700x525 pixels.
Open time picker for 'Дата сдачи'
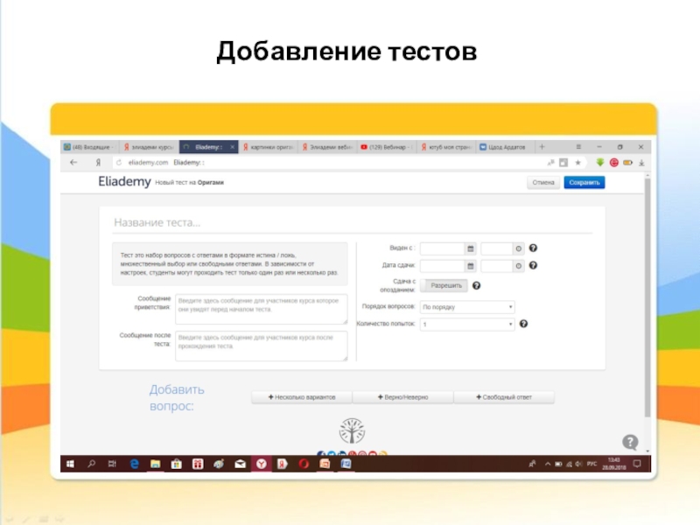(518, 266)
